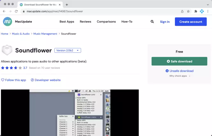Click the Create account button
Screen dimensions: 212x136
point(191,22)
